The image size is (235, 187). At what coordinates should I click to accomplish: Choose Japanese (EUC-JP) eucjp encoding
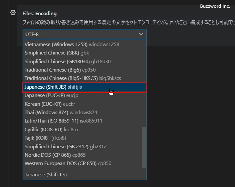pyautogui.click(x=51, y=95)
